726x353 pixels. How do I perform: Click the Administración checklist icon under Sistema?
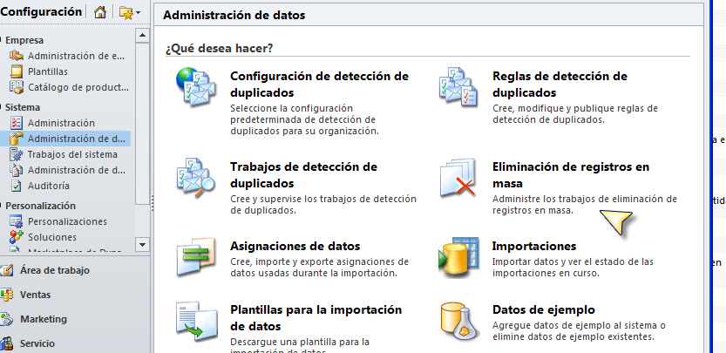(17, 123)
